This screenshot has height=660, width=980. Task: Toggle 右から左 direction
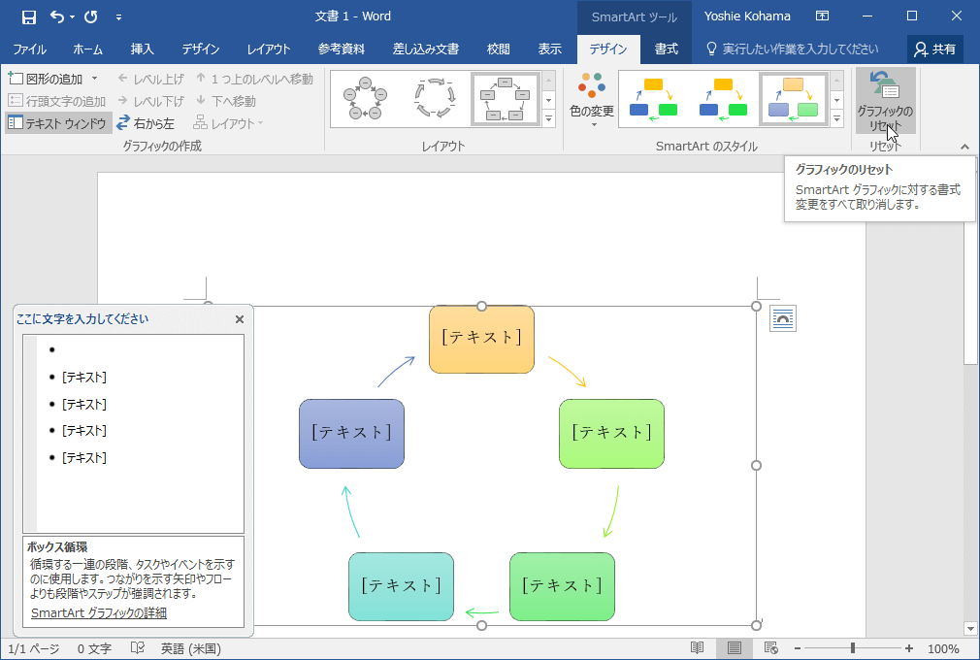[146, 123]
